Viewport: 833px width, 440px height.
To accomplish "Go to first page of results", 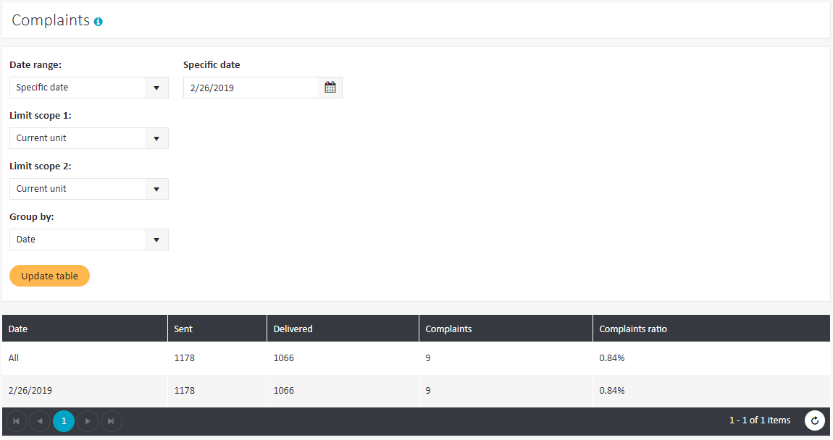I will click(17, 420).
